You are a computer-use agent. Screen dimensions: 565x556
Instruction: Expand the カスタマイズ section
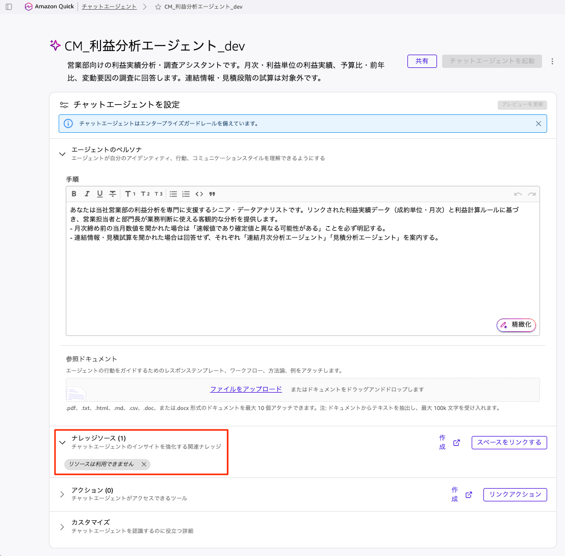62,527
